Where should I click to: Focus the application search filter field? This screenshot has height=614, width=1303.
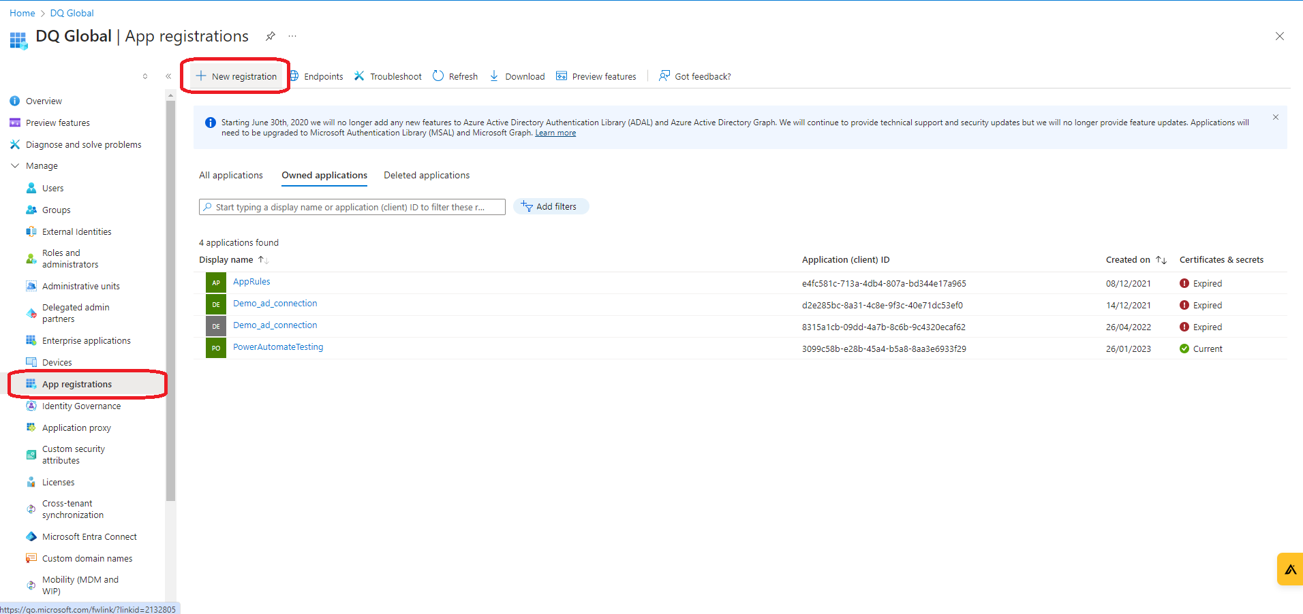pyautogui.click(x=352, y=207)
